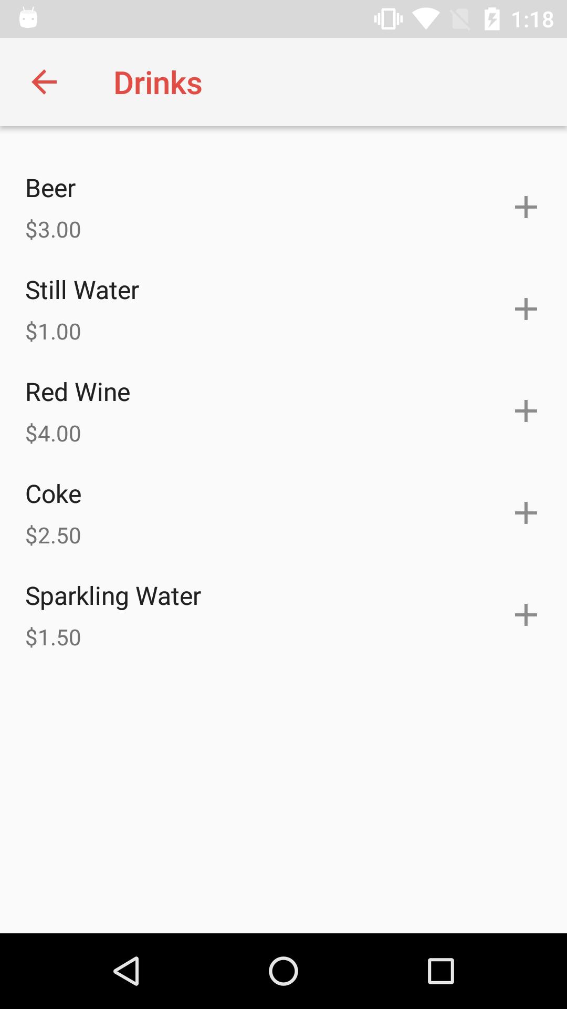Tap the red back arrow
The width and height of the screenshot is (567, 1009).
coord(44,82)
